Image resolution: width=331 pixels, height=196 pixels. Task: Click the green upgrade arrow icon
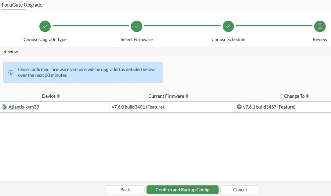tap(239, 107)
